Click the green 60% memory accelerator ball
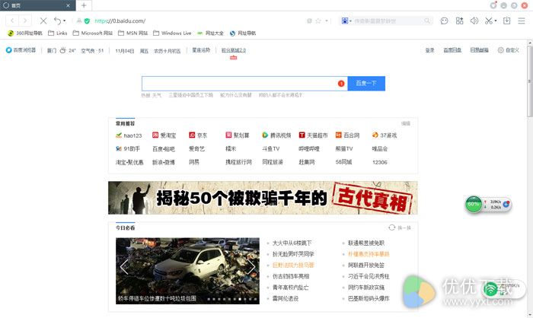 pos(473,204)
